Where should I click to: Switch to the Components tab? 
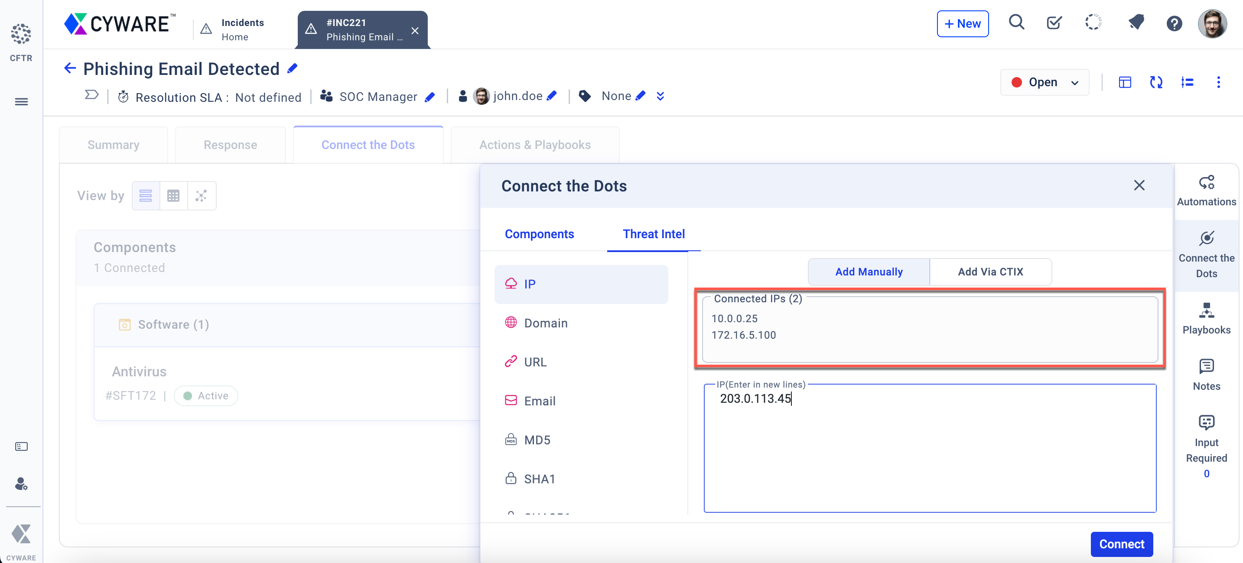click(x=539, y=234)
